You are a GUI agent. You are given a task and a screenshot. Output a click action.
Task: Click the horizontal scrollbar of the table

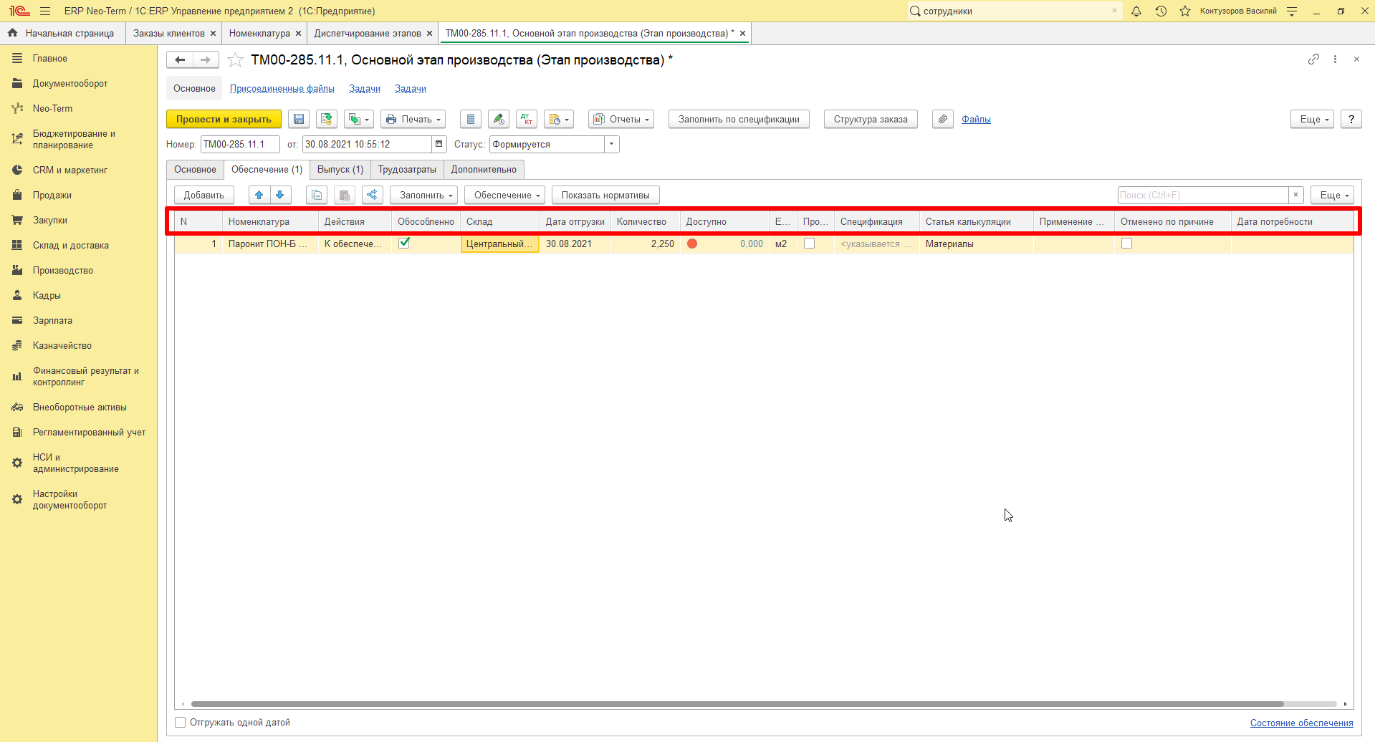point(737,704)
